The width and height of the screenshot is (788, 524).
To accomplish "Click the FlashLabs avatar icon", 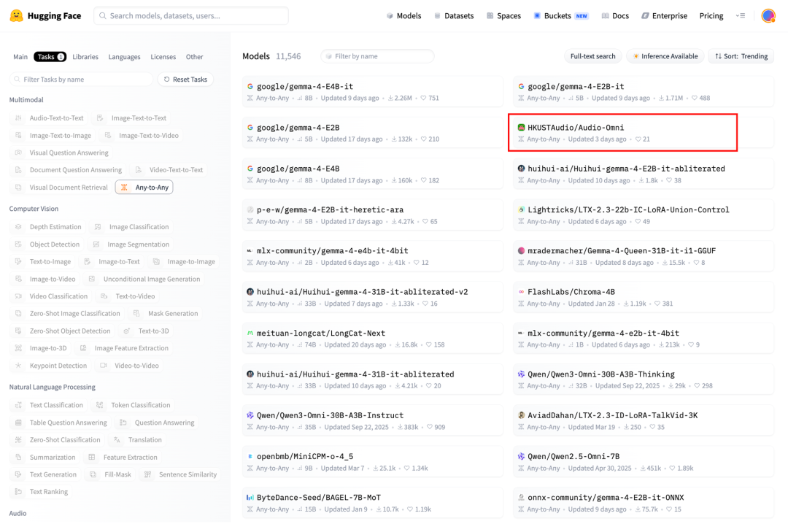I will point(521,292).
